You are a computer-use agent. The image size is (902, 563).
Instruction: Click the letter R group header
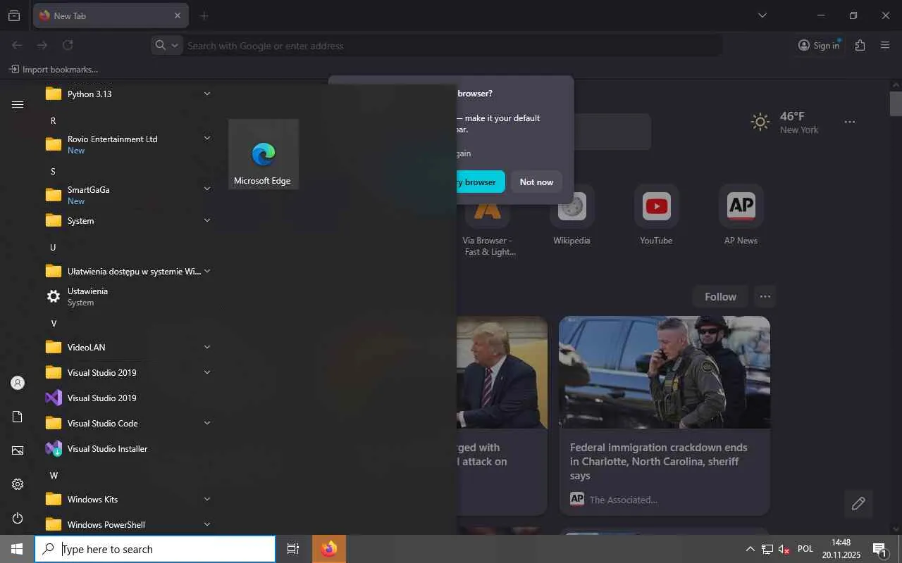click(53, 121)
